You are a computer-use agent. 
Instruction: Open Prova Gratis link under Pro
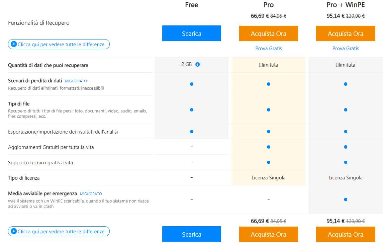pyautogui.click(x=269, y=49)
